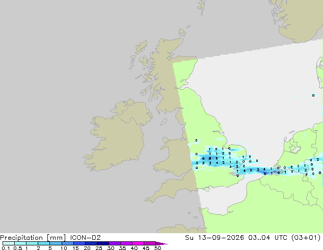Select the ICON-D2 model label
This screenshot has width=323, height=250.
point(85,237)
